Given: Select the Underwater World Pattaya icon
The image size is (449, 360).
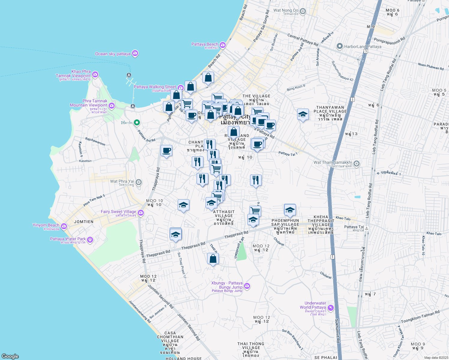Looking at the screenshot, I should [330, 308].
